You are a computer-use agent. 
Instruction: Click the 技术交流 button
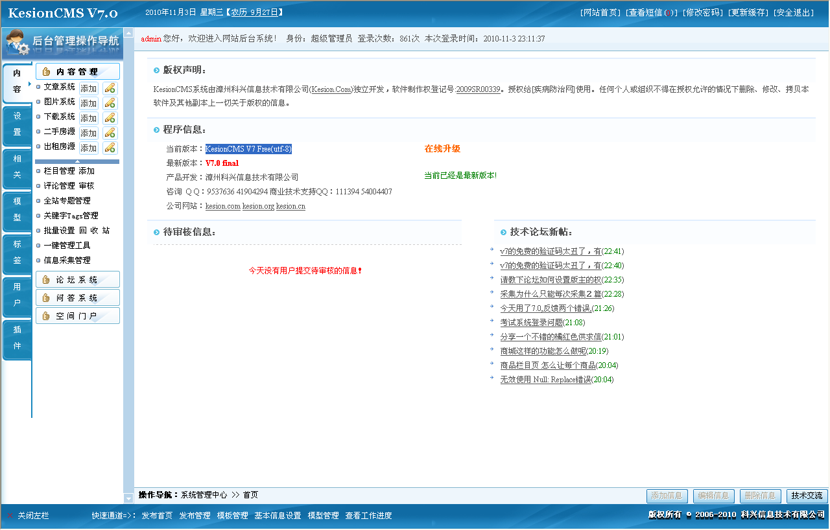tap(807, 496)
